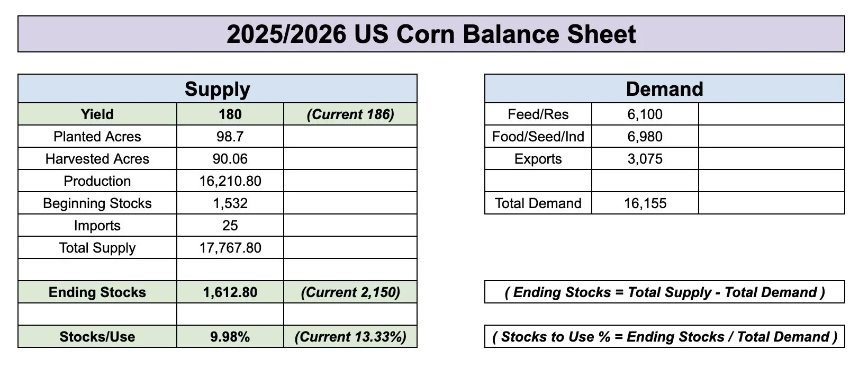The height and width of the screenshot is (367, 859).
Task: Select the (Current 2,150) ending stocks note
Action: coord(350,292)
